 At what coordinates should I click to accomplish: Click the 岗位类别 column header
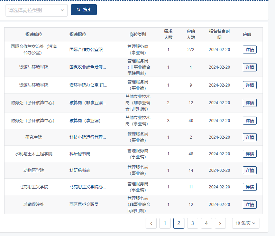click(138, 35)
